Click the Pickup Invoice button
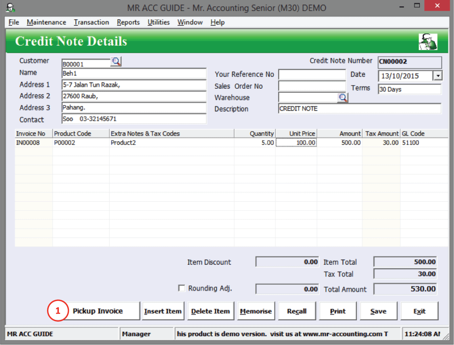 (x=98, y=311)
